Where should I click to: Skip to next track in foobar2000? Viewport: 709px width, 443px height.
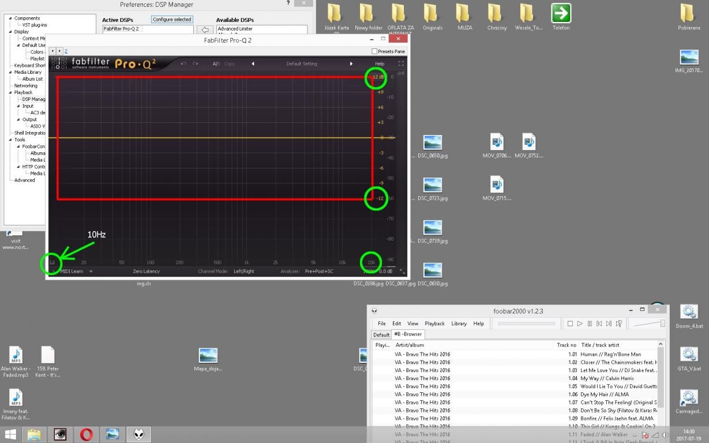(609, 324)
